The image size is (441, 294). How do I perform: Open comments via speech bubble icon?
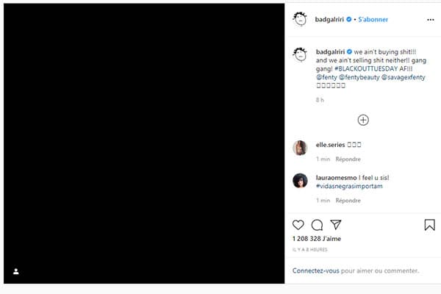click(x=317, y=225)
